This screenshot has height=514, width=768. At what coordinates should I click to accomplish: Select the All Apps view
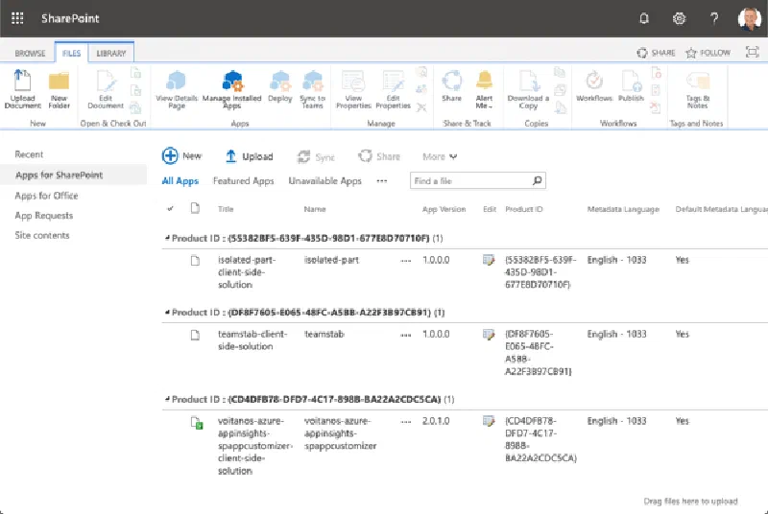[x=180, y=181]
